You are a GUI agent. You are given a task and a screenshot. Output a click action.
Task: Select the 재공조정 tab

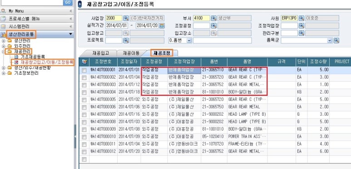point(162,53)
